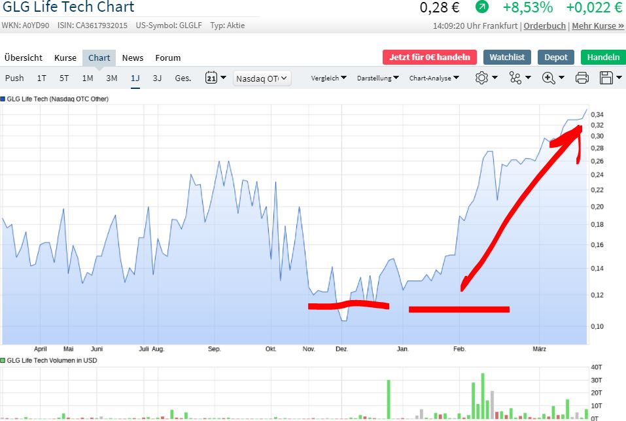Click the Depot button
This screenshot has width=626, height=421.
point(556,57)
